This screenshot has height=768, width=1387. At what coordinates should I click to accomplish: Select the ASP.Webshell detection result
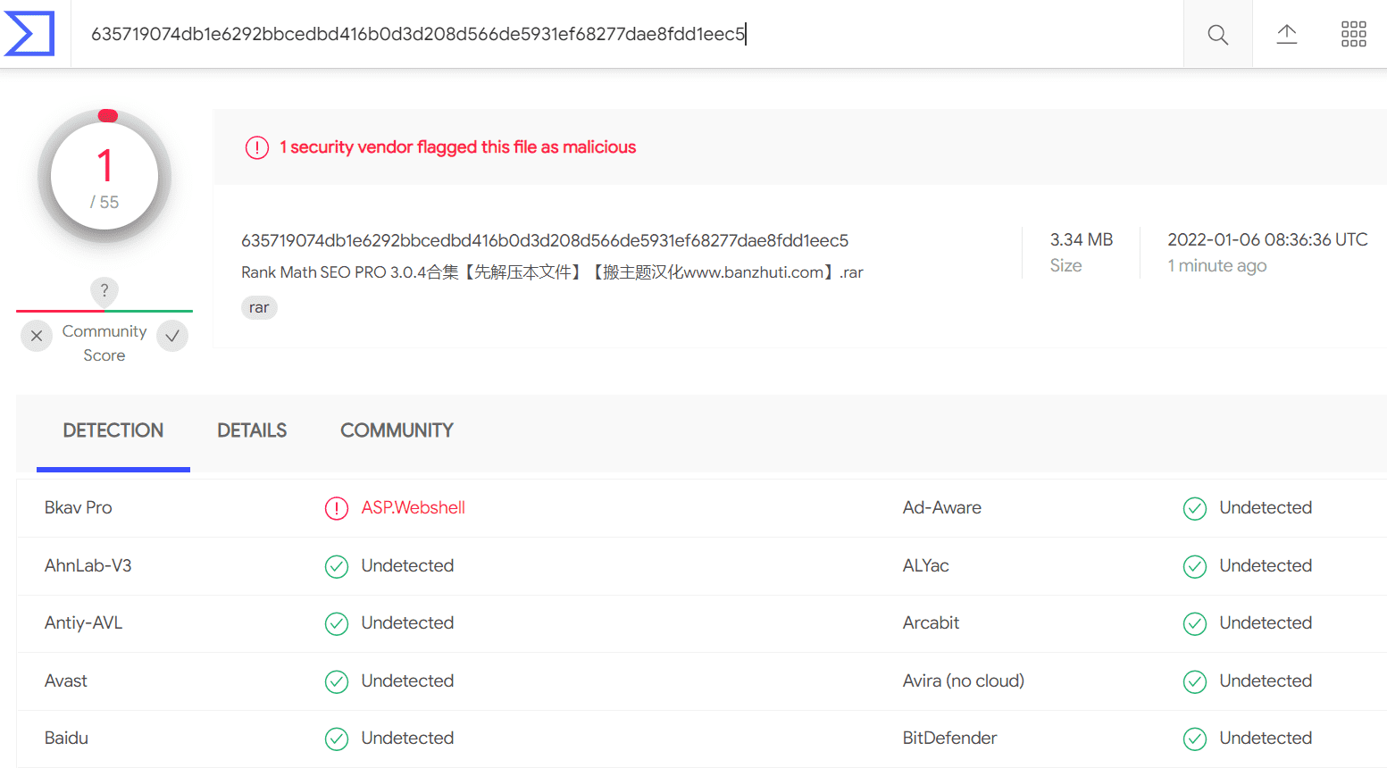[x=414, y=507]
